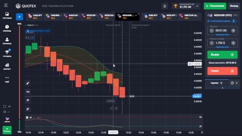Image resolution: width=242 pixels, height=136 pixels.
Task: Decrease investment amount with minus button
Action: pos(212,43)
